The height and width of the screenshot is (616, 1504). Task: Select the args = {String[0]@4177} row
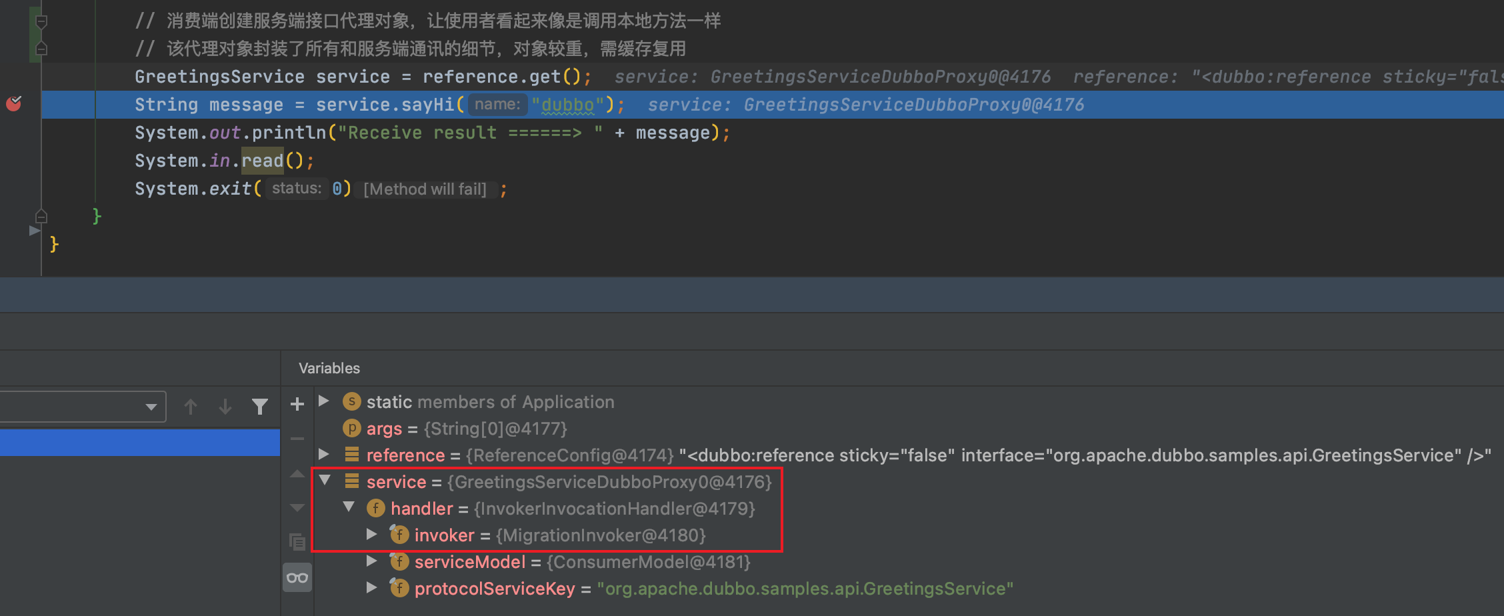pyautogui.click(x=467, y=429)
